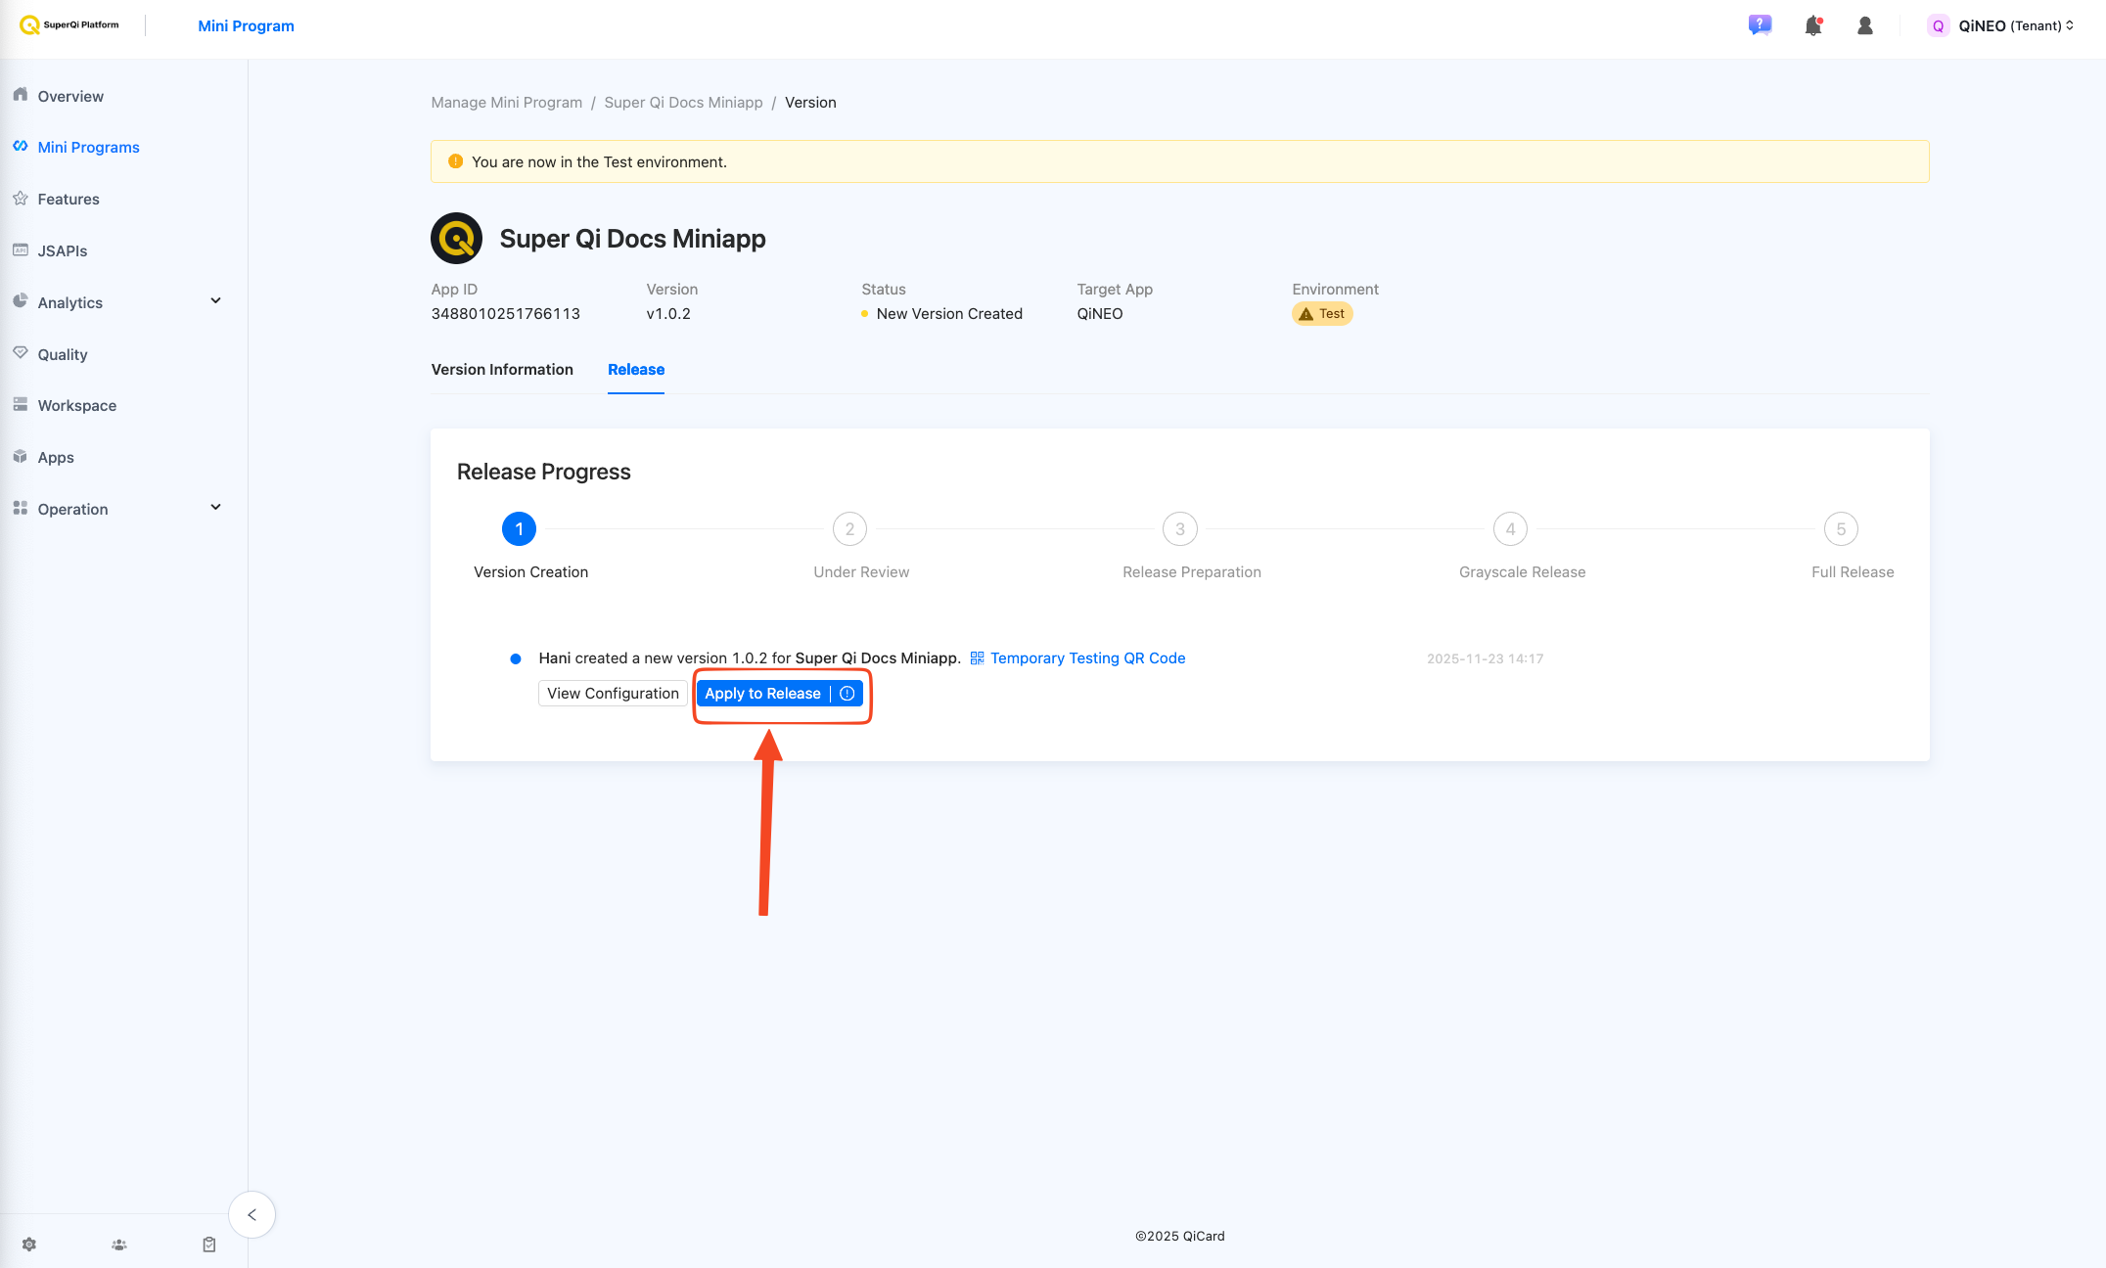Open the QiNEO (Tenant) switcher dropdown
Image resolution: width=2106 pixels, height=1268 pixels.
(x=2016, y=26)
